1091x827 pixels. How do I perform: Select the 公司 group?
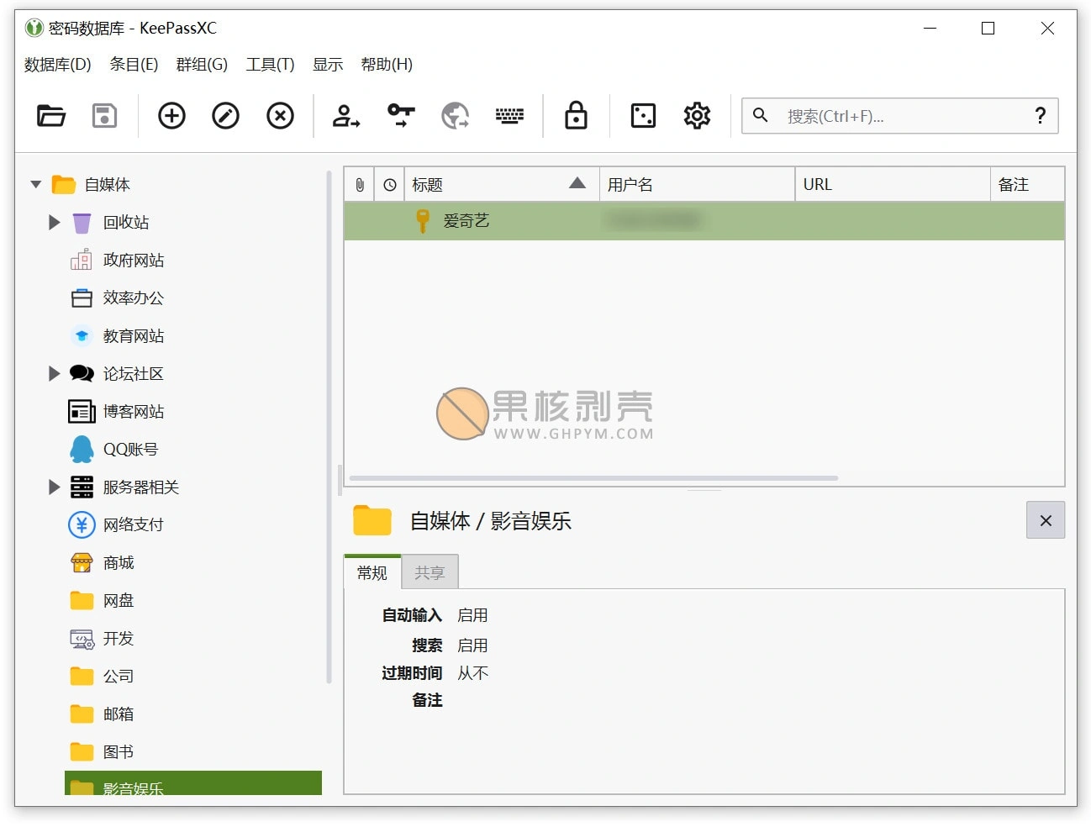(119, 677)
